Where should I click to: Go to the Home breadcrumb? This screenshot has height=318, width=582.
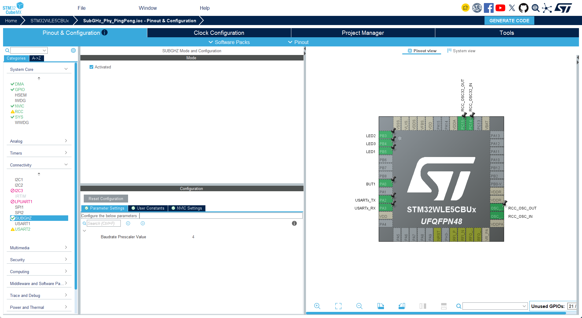pos(11,20)
